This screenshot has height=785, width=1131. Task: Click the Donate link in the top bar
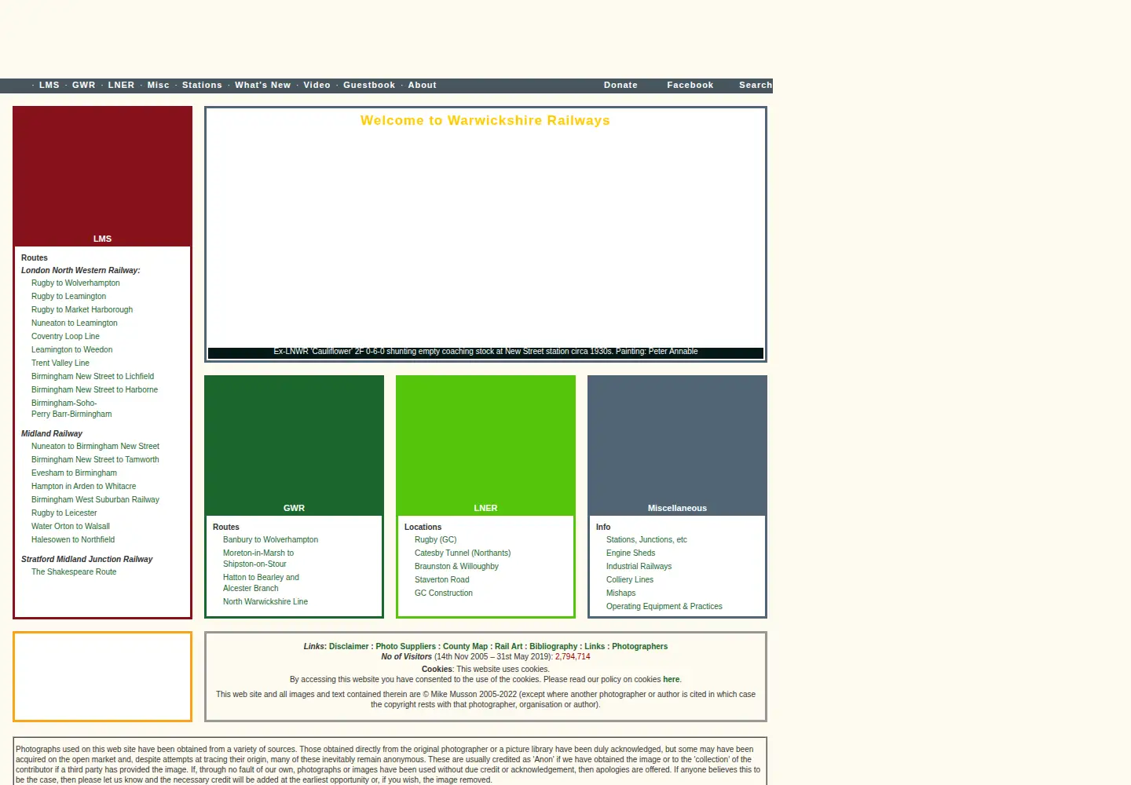(x=620, y=86)
